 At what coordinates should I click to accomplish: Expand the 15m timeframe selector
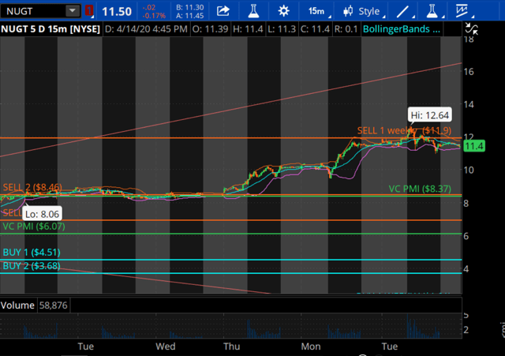tap(318, 11)
